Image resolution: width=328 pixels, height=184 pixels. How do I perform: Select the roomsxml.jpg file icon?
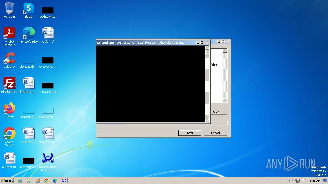48,87
